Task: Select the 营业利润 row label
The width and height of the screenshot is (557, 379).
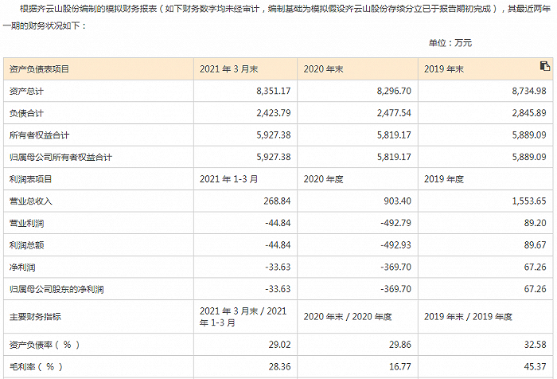Action: coord(25,224)
